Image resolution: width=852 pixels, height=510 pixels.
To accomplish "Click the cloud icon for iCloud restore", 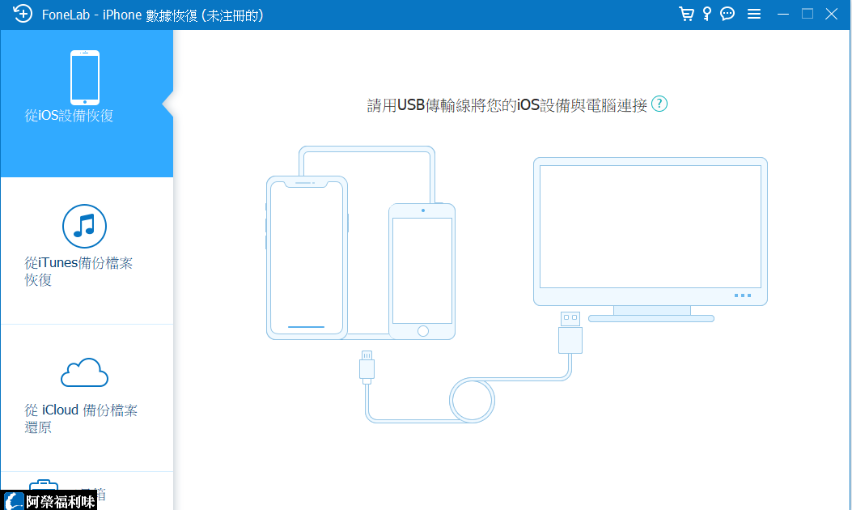I will (x=84, y=372).
